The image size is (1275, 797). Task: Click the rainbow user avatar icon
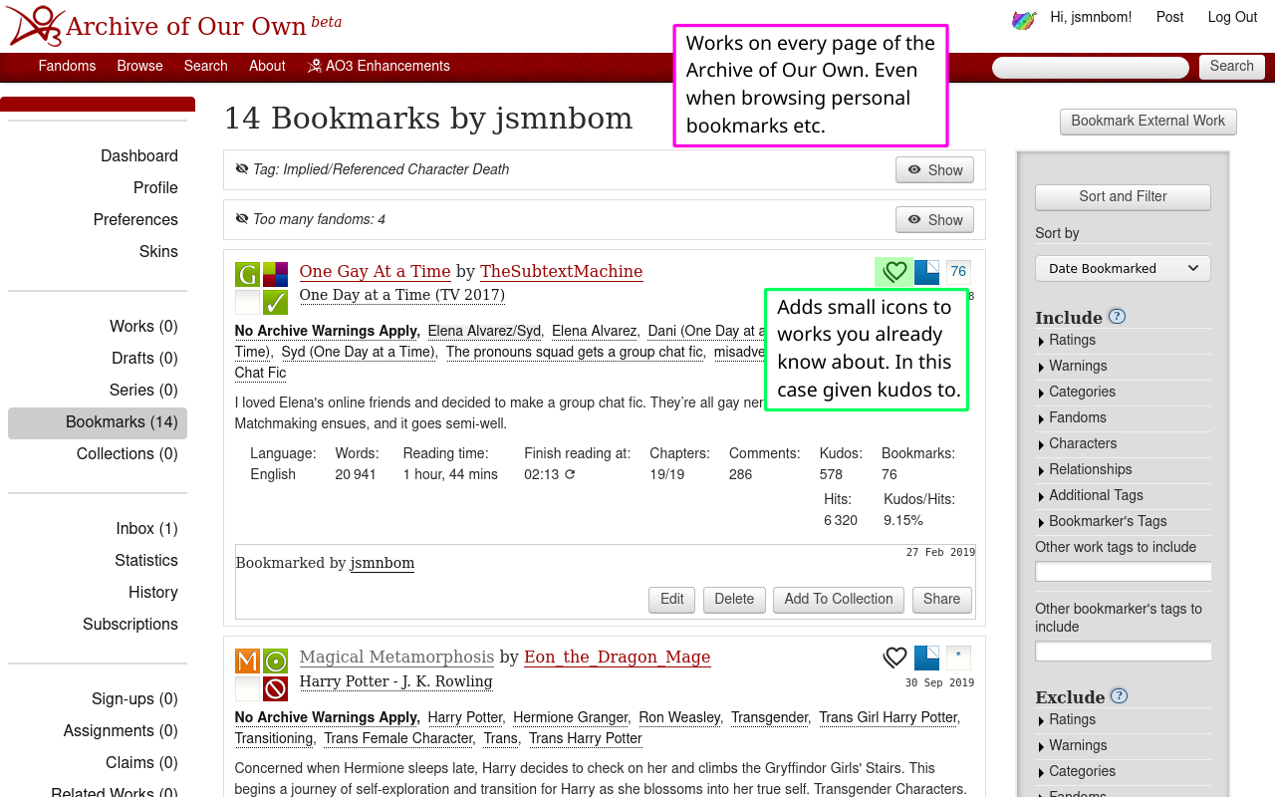coord(1024,19)
